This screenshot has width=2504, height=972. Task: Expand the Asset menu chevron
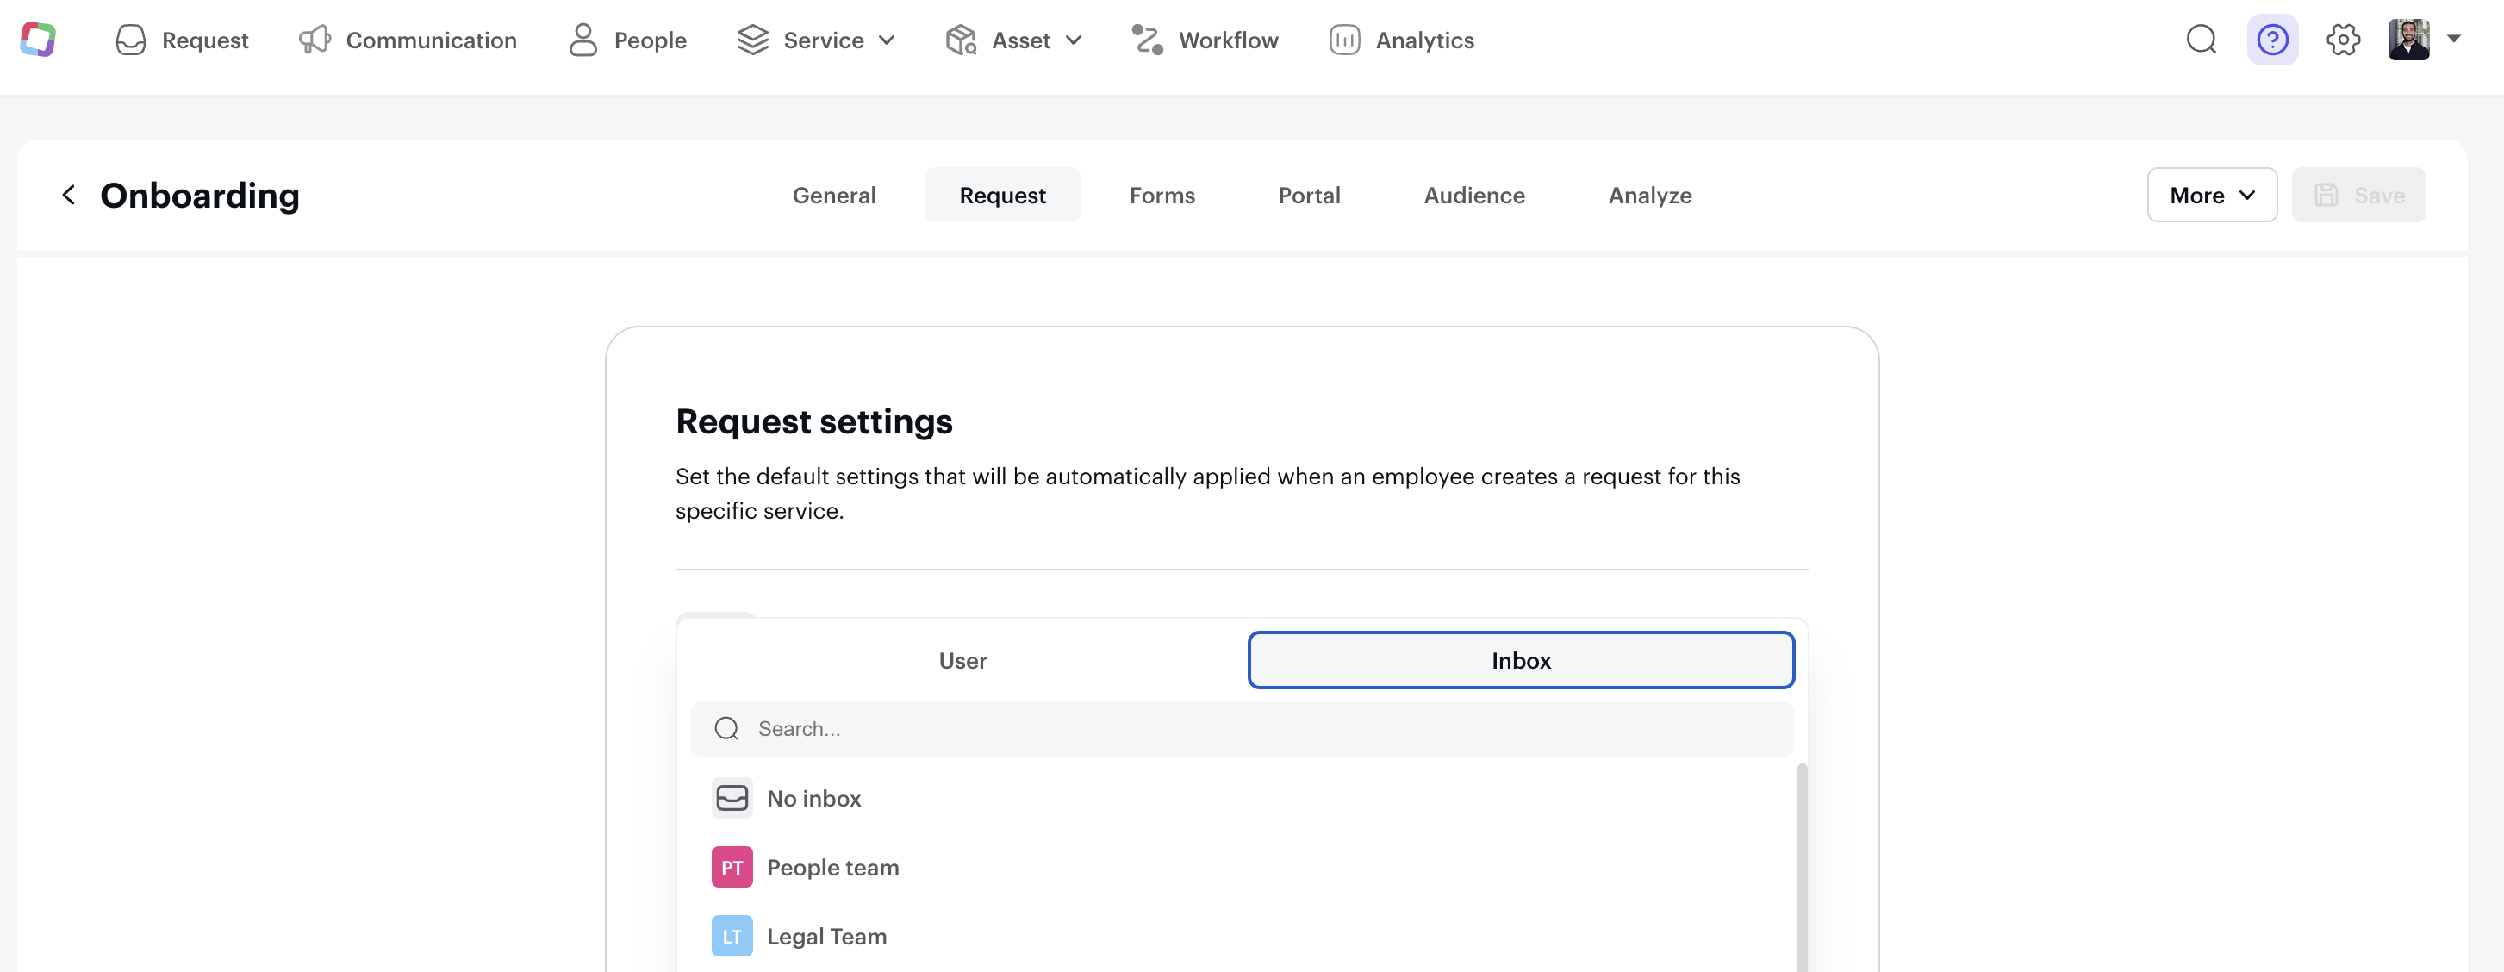click(x=1074, y=40)
